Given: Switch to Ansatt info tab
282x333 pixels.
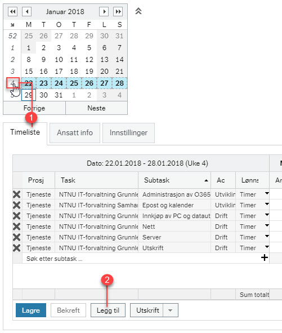Looking at the screenshot, I should [75, 133].
